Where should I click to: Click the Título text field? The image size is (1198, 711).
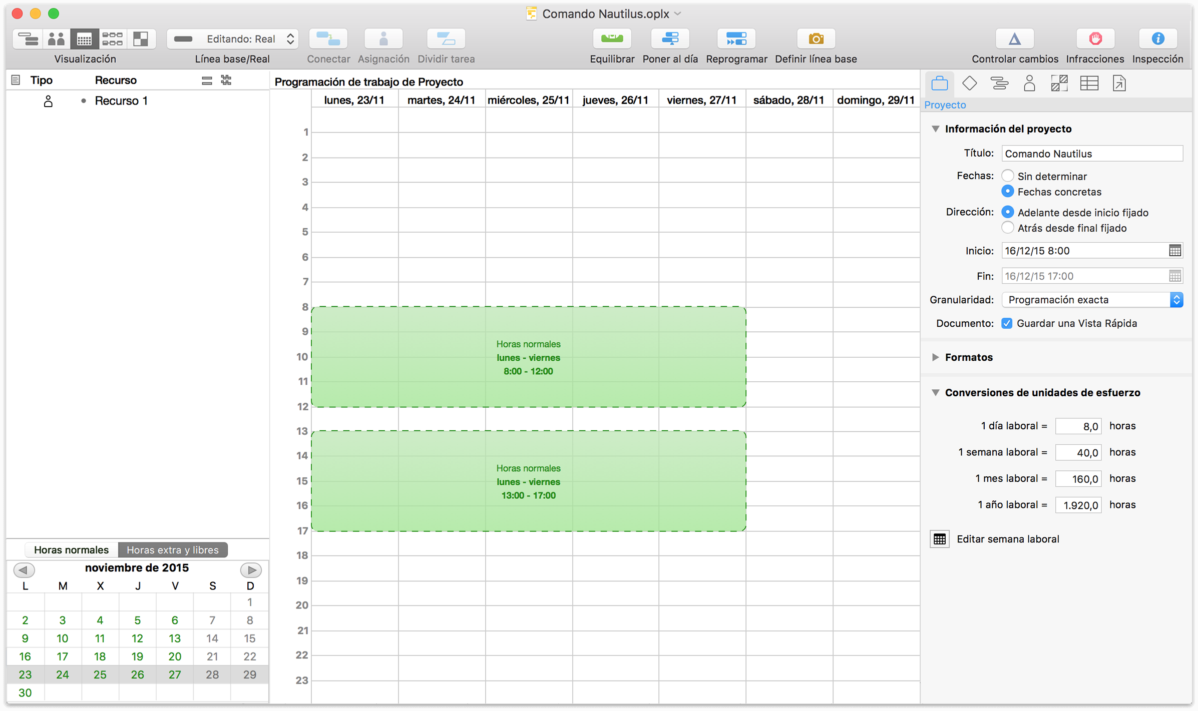[x=1091, y=154]
